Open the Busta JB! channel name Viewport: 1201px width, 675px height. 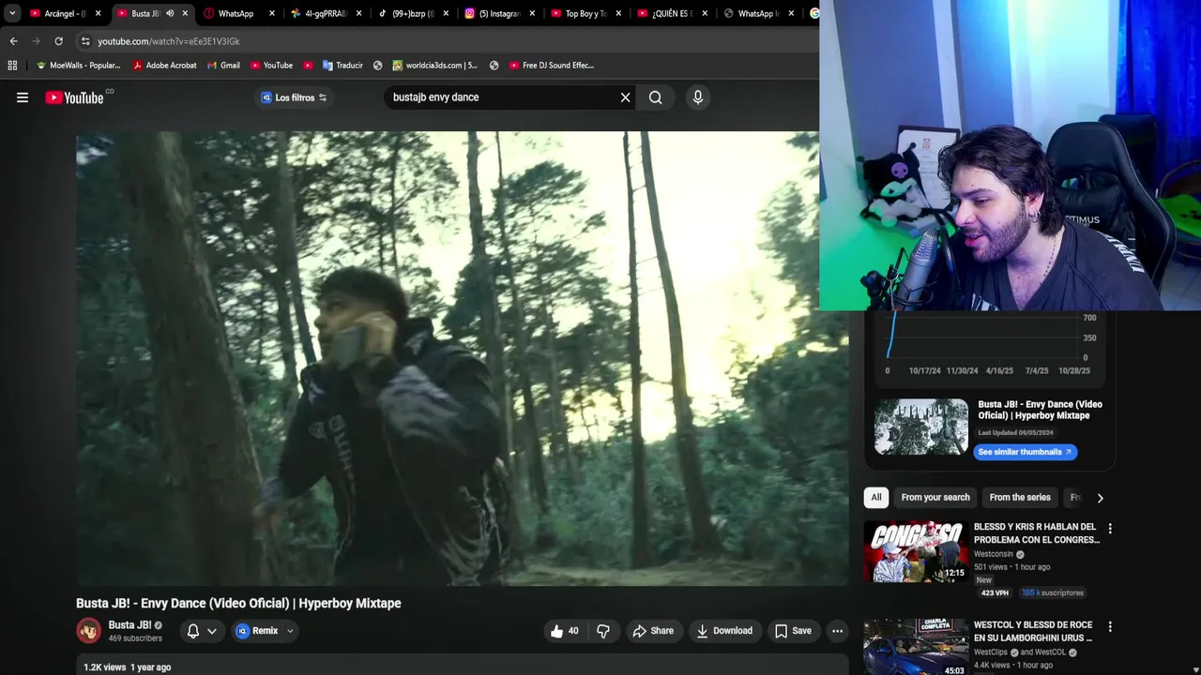[129, 625]
